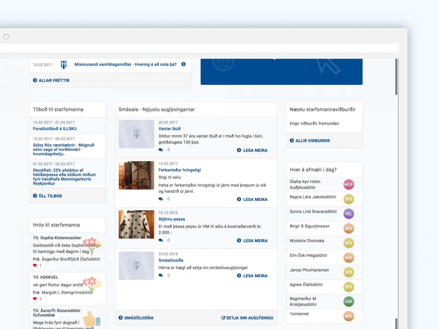Open the Forsölutilboð á ILLSKU offer
This screenshot has height=329, width=439.
tap(55, 129)
